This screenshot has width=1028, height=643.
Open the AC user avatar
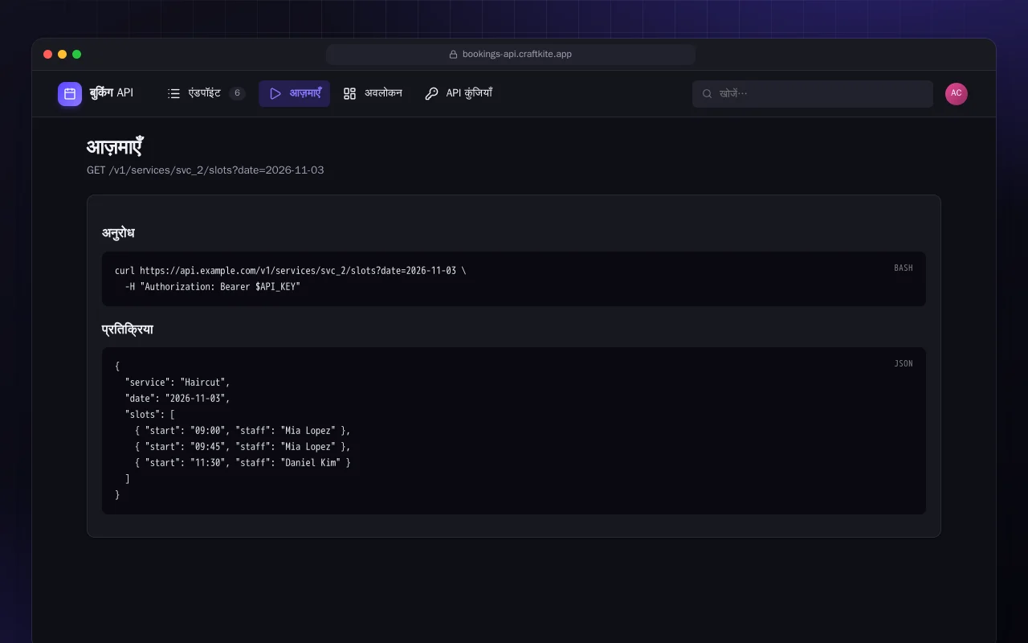tap(957, 94)
